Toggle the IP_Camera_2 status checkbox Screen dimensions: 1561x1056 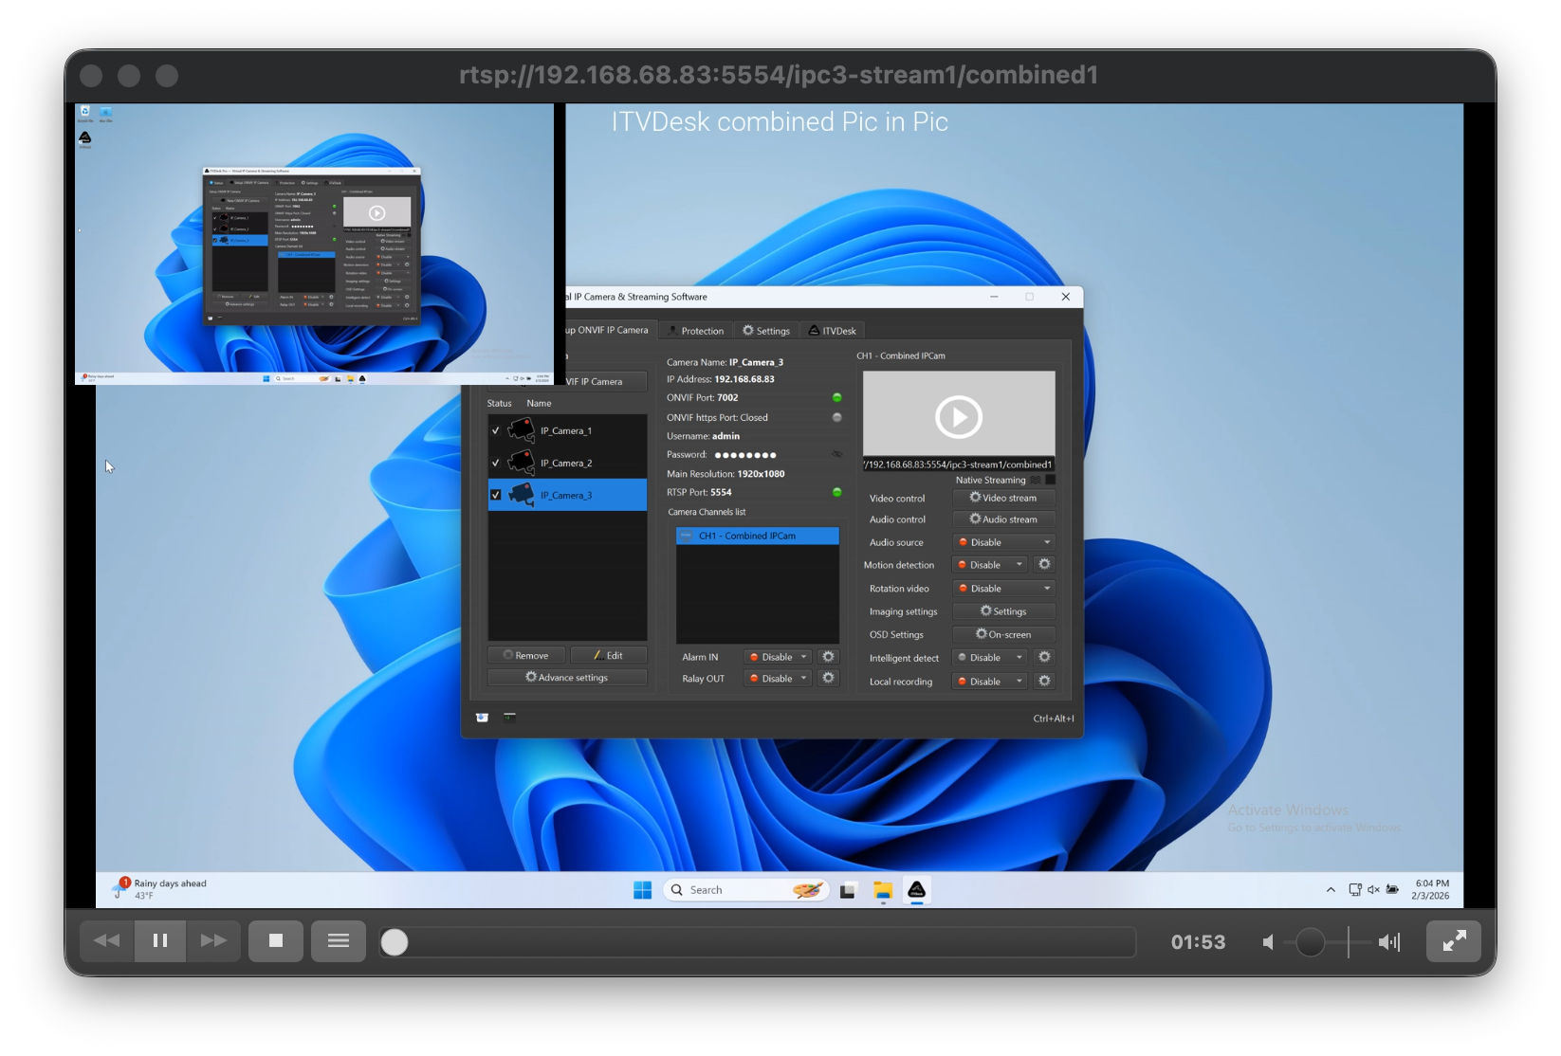(495, 463)
